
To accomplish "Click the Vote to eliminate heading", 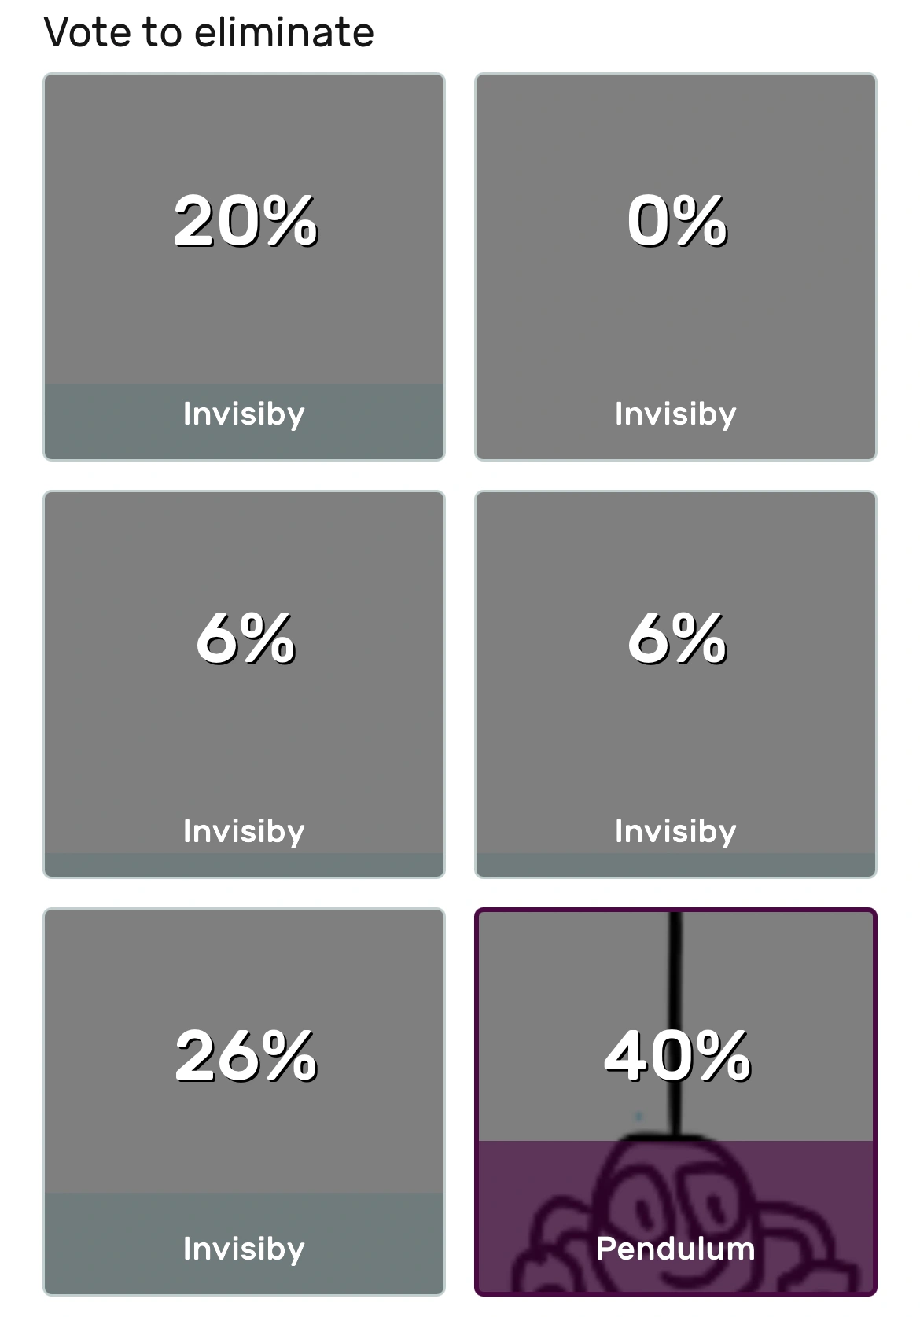I will tap(208, 32).
